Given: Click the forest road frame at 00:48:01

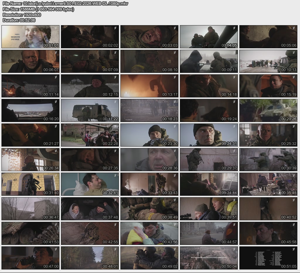Looking at the screenshot, I should click(90, 258).
